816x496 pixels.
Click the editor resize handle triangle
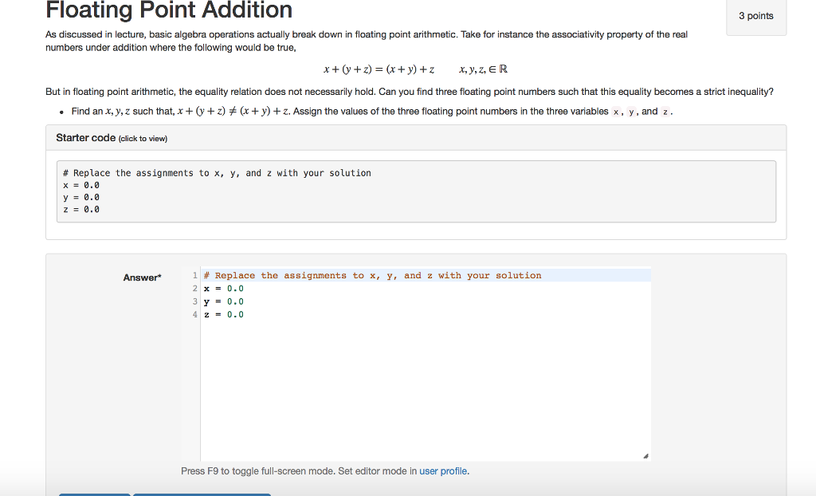(x=645, y=454)
